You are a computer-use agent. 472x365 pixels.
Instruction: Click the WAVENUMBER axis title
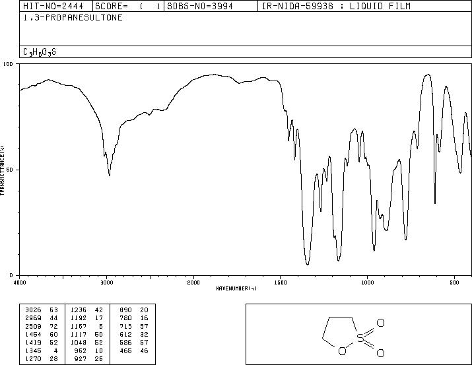pyautogui.click(x=236, y=288)
